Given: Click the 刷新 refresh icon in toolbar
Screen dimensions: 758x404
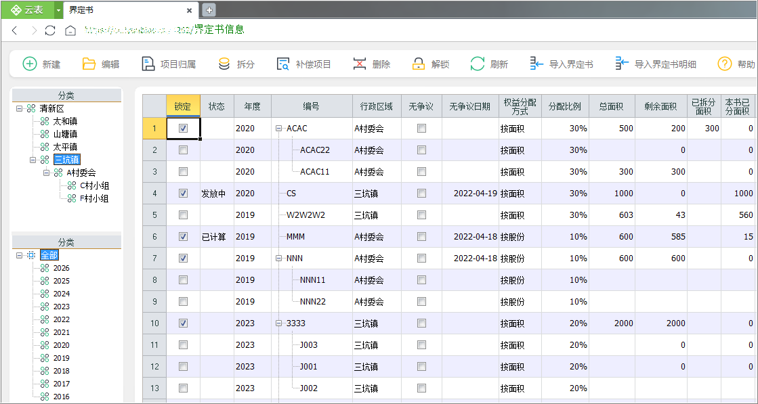Looking at the screenshot, I should 478,64.
